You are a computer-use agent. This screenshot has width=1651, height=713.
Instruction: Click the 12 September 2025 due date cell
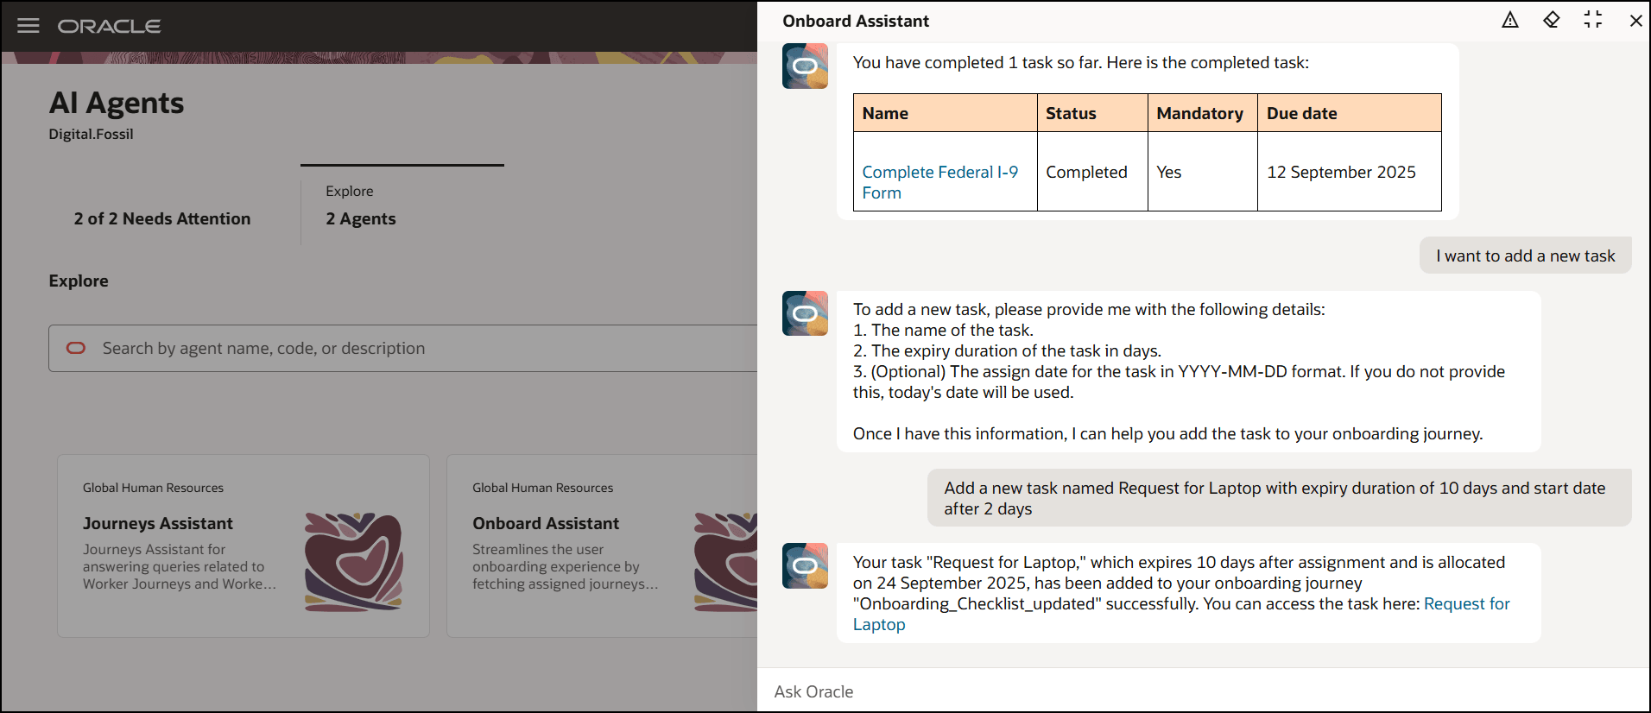click(x=1350, y=172)
